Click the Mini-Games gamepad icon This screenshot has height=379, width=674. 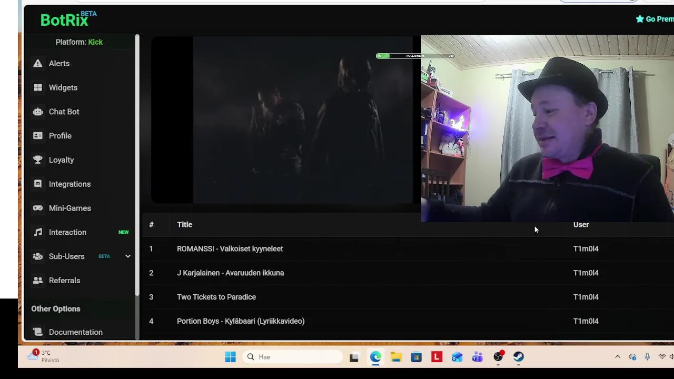click(38, 208)
